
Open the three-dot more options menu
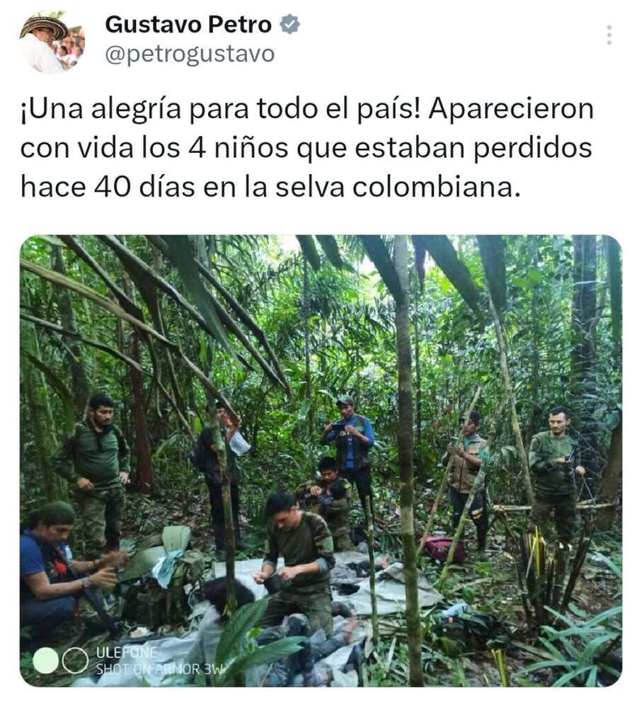click(x=609, y=35)
